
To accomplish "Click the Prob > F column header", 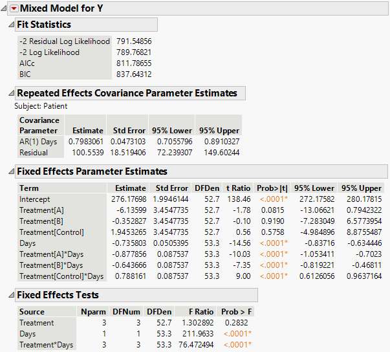I will tap(236, 312).
